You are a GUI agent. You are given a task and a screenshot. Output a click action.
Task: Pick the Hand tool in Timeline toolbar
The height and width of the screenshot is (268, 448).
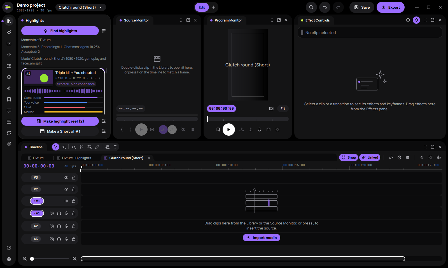click(x=107, y=147)
